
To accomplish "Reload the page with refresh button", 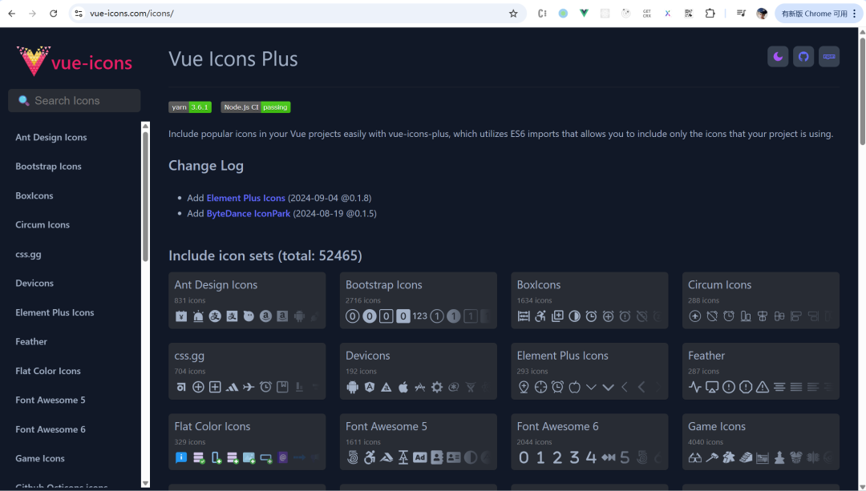I will click(x=53, y=14).
